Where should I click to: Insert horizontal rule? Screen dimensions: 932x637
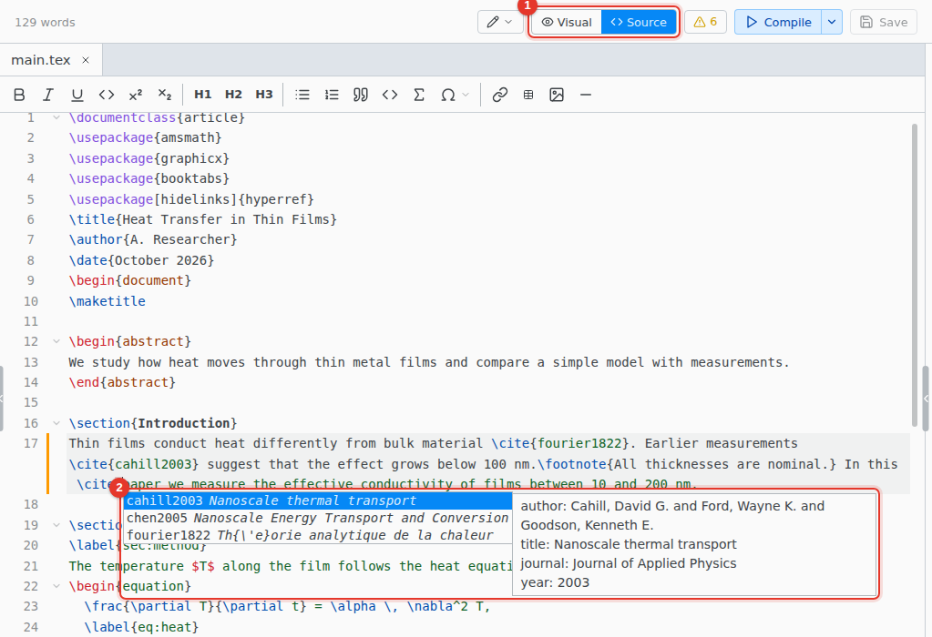click(586, 95)
